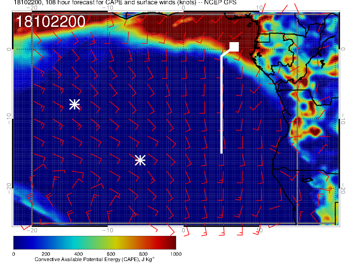Click the white square marker near the equator
349x270 pixels.
coord(234,47)
